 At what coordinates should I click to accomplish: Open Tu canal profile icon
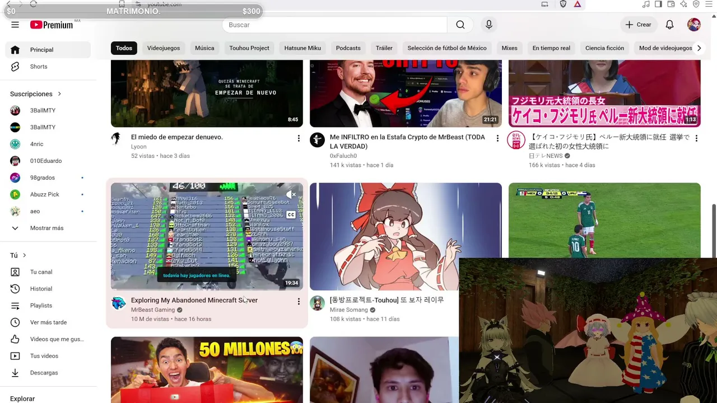[15, 272]
